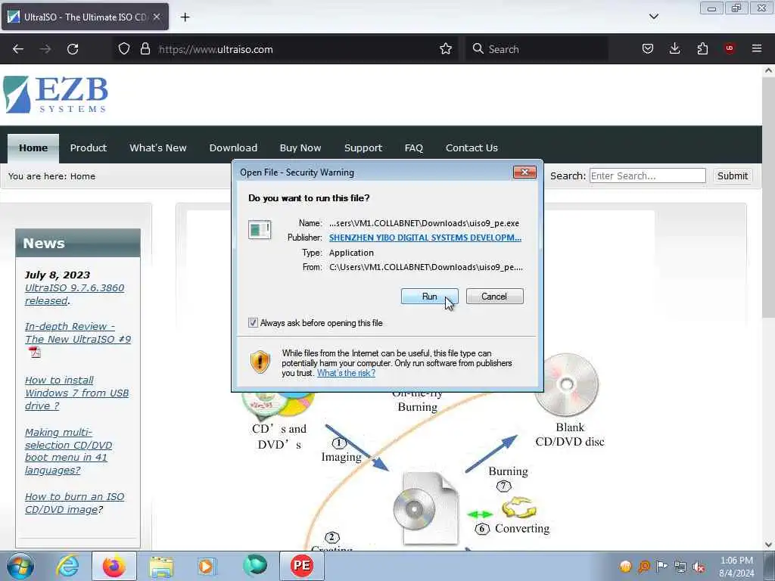Close the Open File security dialog
Image resolution: width=775 pixels, height=581 pixels.
pos(524,172)
